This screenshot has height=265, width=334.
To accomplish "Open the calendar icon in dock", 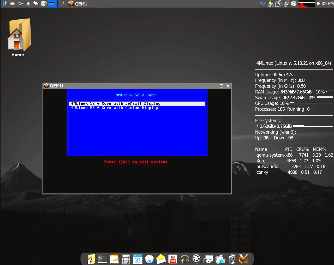I will 138,259.
